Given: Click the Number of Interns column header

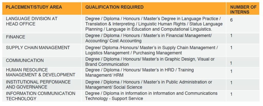Looking at the screenshot, I should pos(243,9).
